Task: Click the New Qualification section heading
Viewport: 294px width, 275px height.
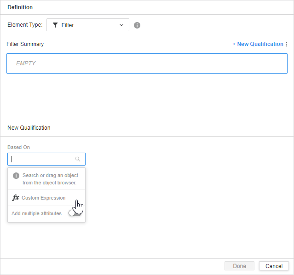Action: click(29, 127)
